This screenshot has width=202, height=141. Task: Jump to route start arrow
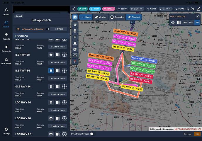(73, 9)
